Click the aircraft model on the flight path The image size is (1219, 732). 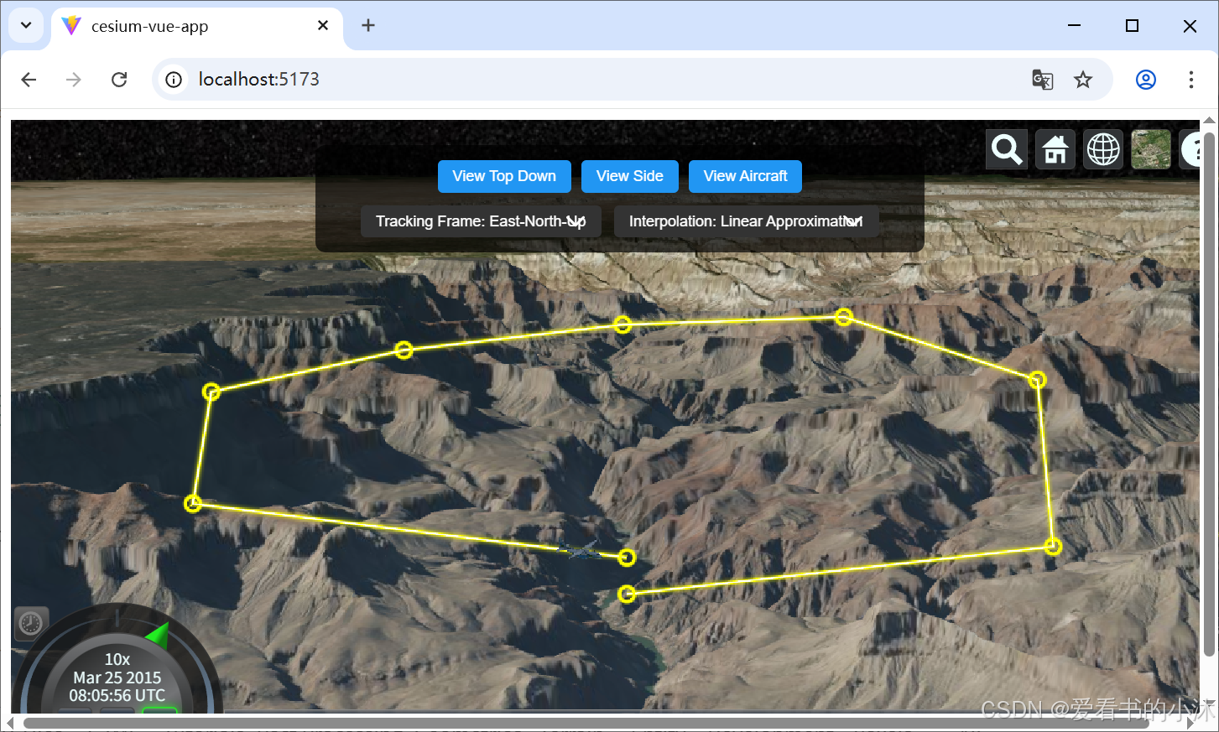coord(581,551)
